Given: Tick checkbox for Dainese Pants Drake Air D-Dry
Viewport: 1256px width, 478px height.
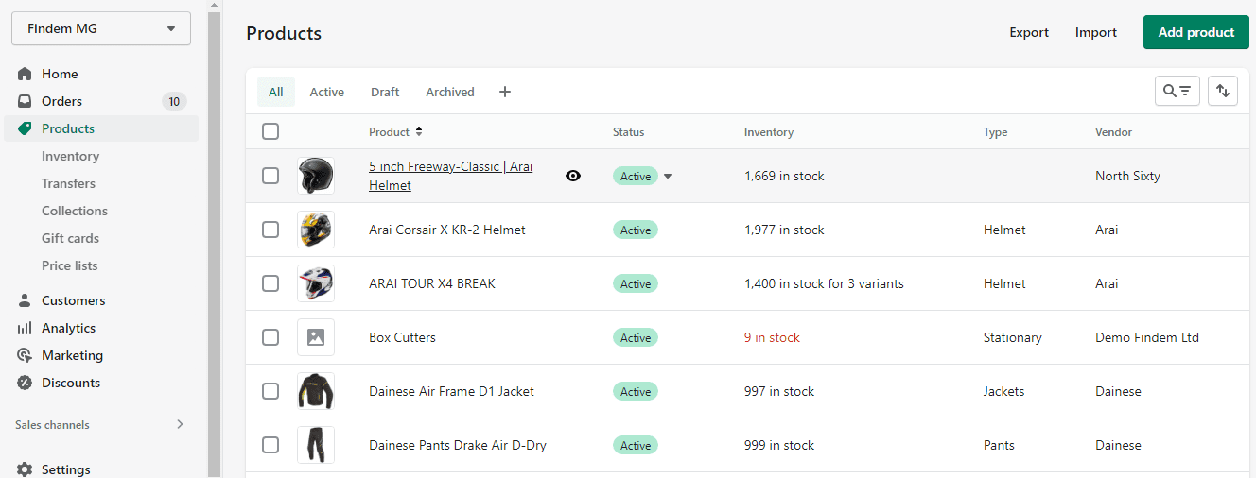Looking at the screenshot, I should click(x=270, y=445).
